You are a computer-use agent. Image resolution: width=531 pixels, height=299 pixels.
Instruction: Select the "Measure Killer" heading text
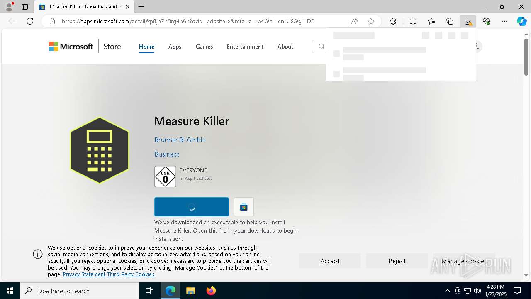(192, 121)
